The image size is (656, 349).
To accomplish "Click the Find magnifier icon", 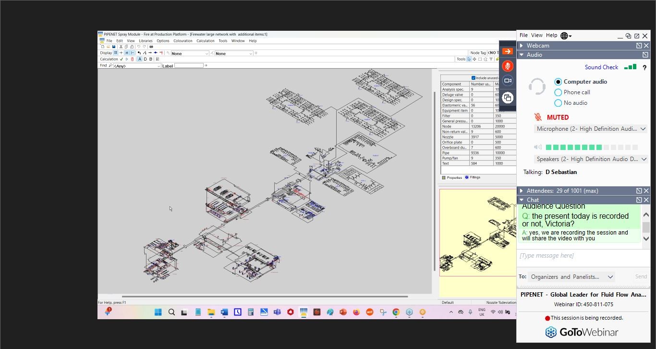I will coord(110,65).
